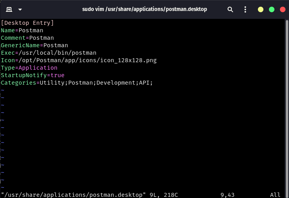Open a new terminal tab
This screenshot has width=289, height=198.
pyautogui.click(x=9, y=9)
